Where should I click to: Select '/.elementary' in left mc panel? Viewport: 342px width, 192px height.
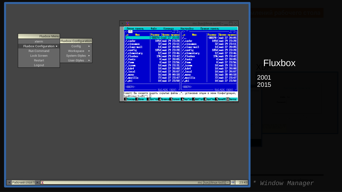point(152,53)
